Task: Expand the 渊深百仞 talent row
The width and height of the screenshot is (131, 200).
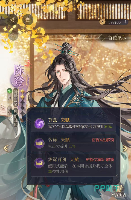Action: click(x=73, y=165)
